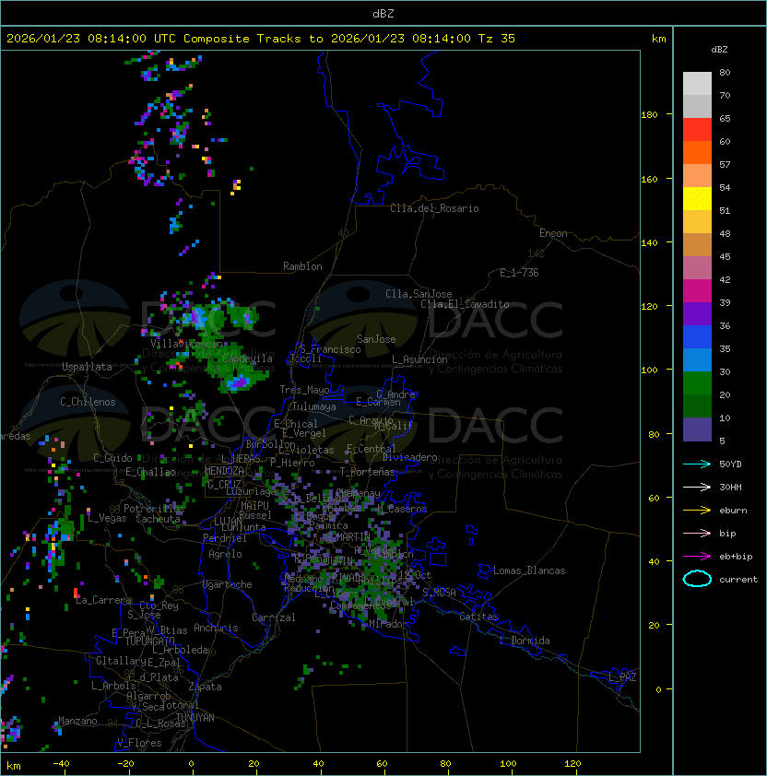Click the 'S_Francisco' map label

click(330, 349)
